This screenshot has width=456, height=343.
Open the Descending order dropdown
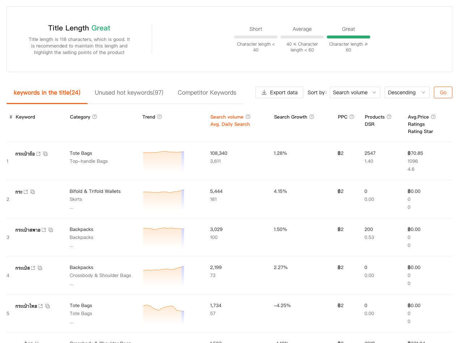pos(407,92)
